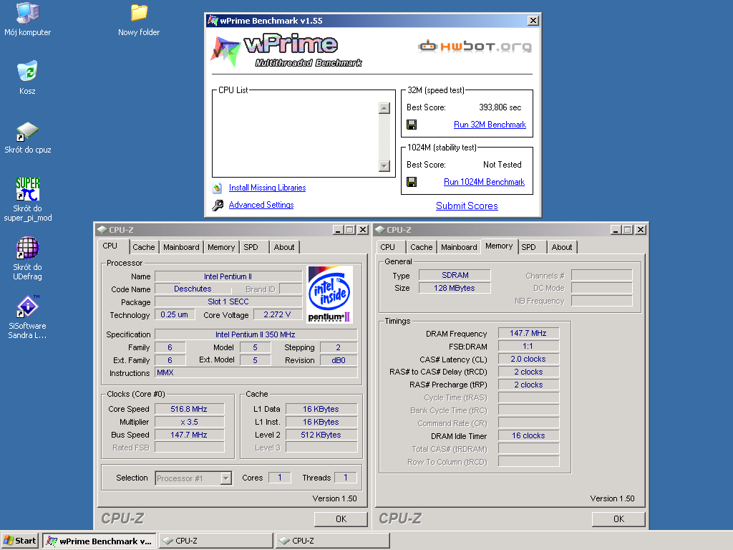
Task: Click OK in the right CPU-Z window
Action: (x=619, y=519)
